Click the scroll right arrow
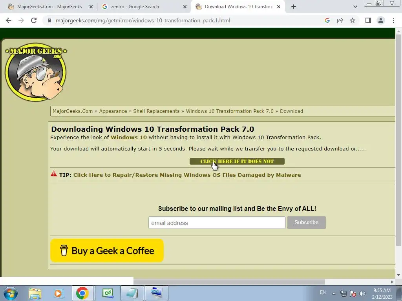The image size is (402, 301). (392, 282)
